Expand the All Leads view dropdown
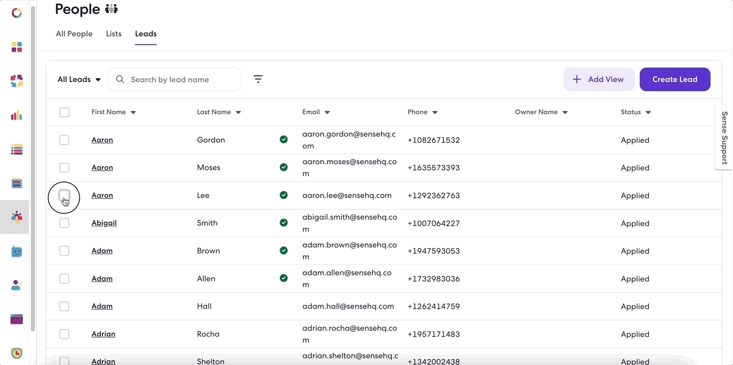 [79, 79]
